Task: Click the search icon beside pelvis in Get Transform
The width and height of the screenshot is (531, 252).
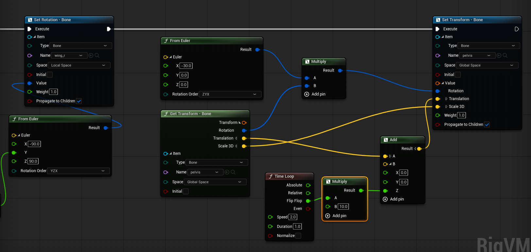Action: [x=233, y=172]
